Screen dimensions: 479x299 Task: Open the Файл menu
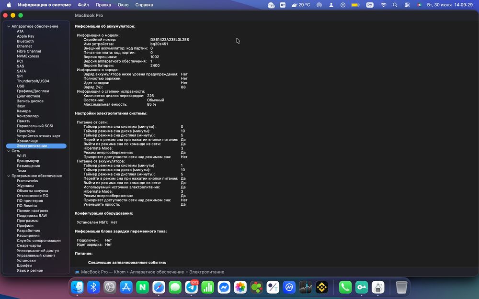pos(83,5)
